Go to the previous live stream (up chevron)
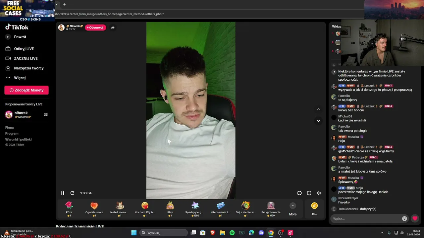 click(x=318, y=109)
